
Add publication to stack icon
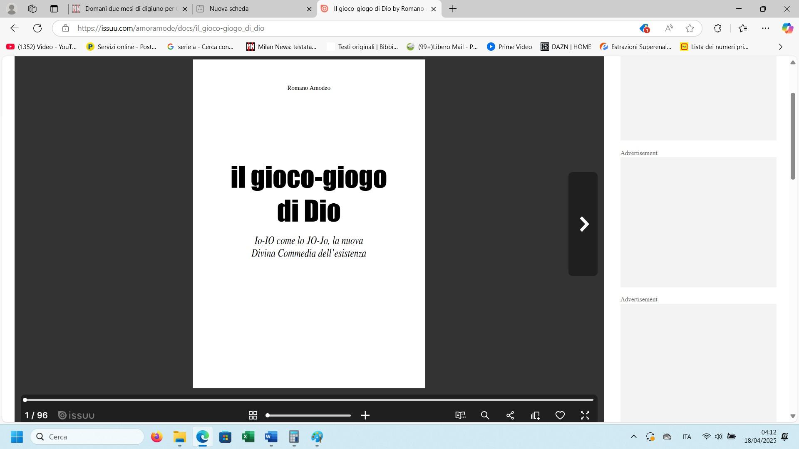pos(535,415)
